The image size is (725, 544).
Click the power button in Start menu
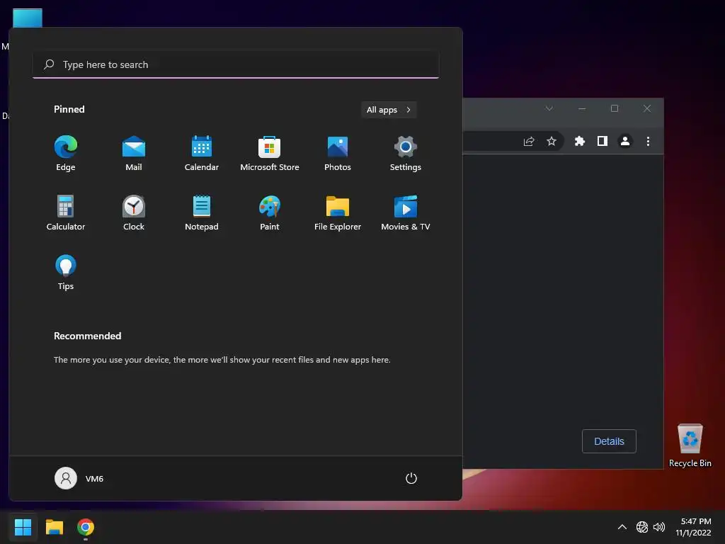(411, 478)
